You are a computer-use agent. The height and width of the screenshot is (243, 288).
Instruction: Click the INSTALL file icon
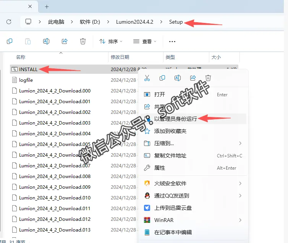pos(15,69)
